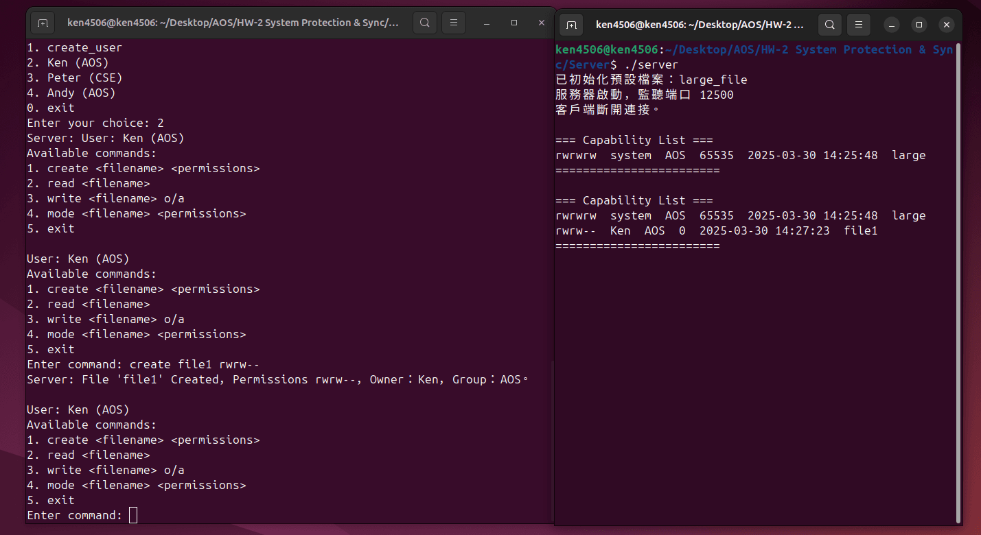Click the right terminal's vertical scrollbar
This screenshot has height=535, width=981.
[x=958, y=283]
